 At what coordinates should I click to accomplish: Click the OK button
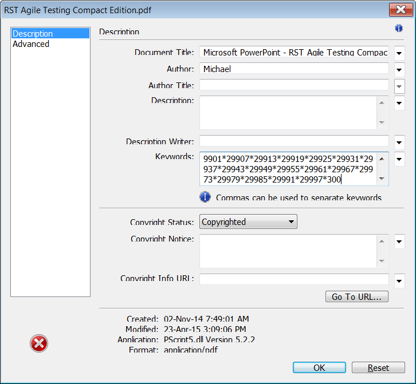(319, 367)
